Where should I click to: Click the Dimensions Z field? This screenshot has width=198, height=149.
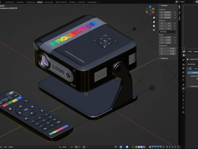[168, 54]
